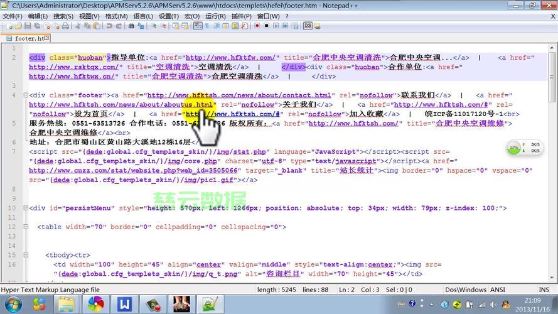Click the Close All documents toolbar icon

point(56,26)
